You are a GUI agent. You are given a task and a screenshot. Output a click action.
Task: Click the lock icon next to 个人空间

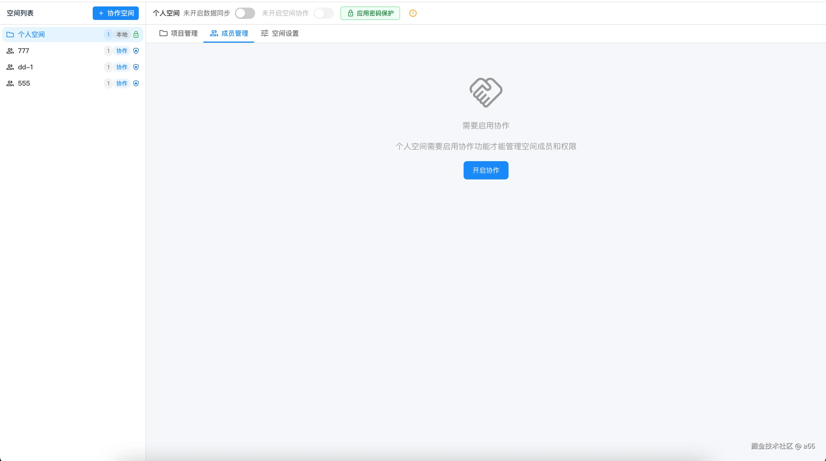click(136, 34)
